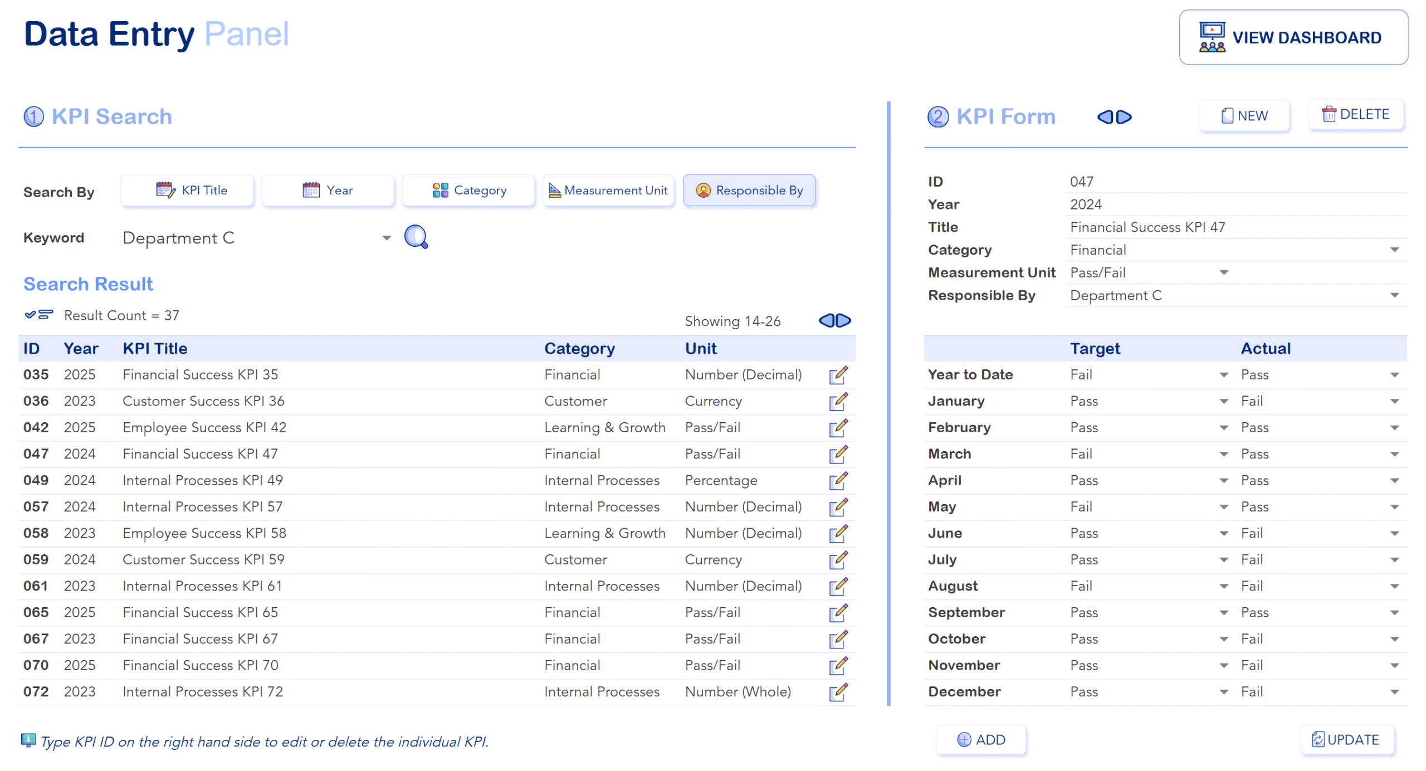Image resolution: width=1426 pixels, height=771 pixels.
Task: Open January Target value dropdown
Action: pyautogui.click(x=1223, y=402)
